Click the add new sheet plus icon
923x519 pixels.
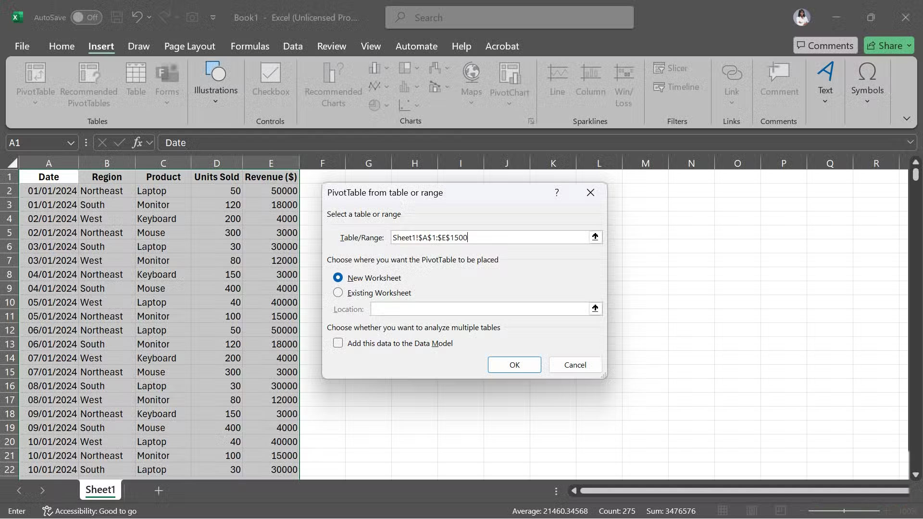coord(159,491)
